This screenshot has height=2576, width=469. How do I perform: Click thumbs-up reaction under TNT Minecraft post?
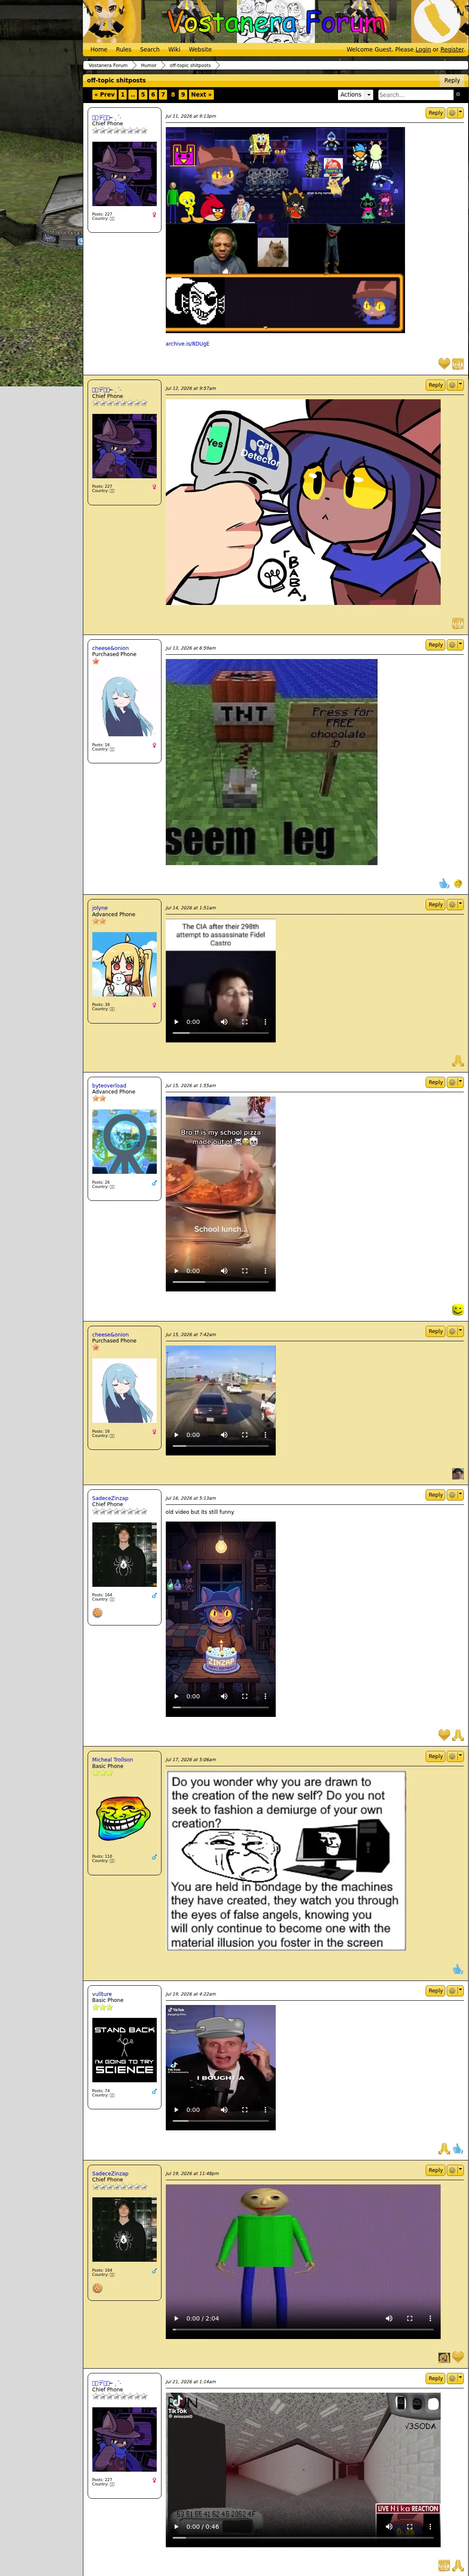[444, 883]
